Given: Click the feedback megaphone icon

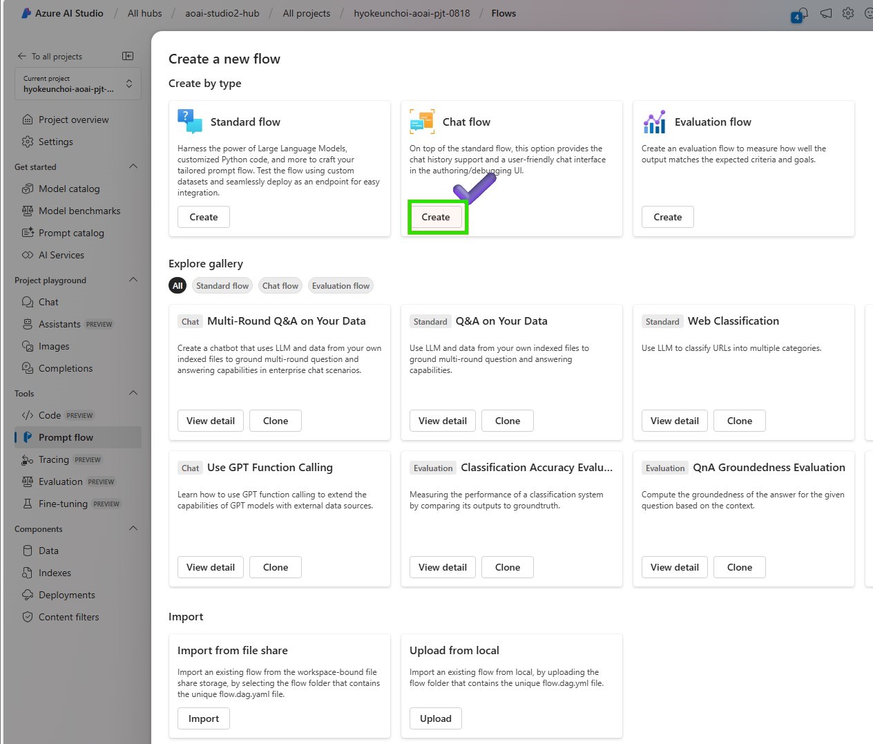Looking at the screenshot, I should pyautogui.click(x=826, y=13).
